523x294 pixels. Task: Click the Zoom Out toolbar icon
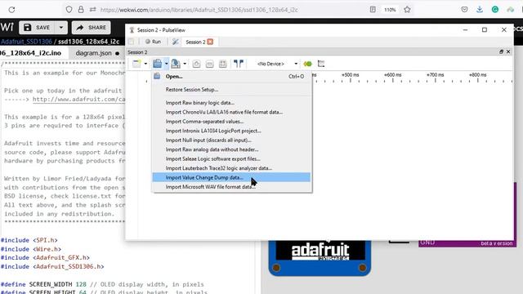click(209, 64)
